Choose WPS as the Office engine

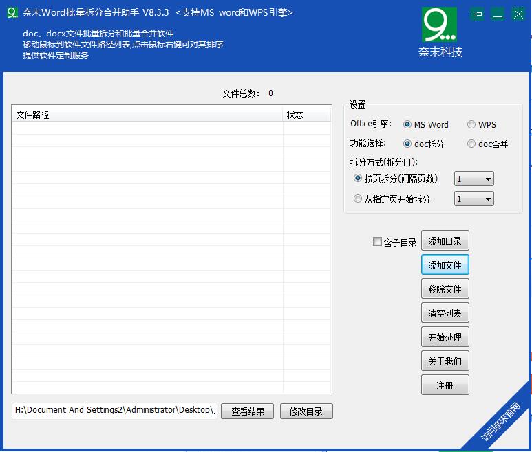pyautogui.click(x=471, y=125)
